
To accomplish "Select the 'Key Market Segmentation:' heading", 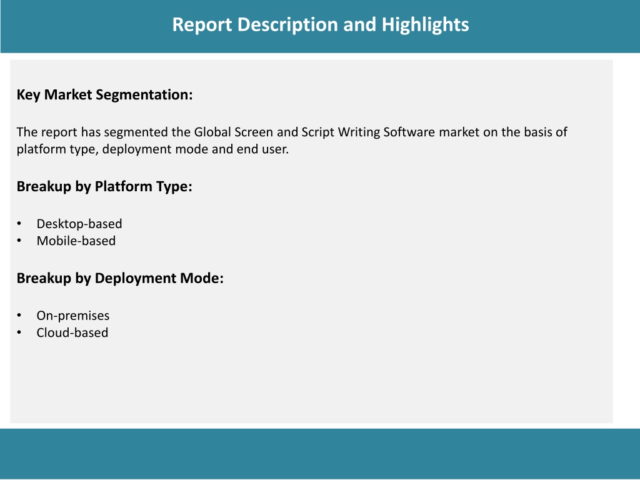I will pyautogui.click(x=104, y=95).
